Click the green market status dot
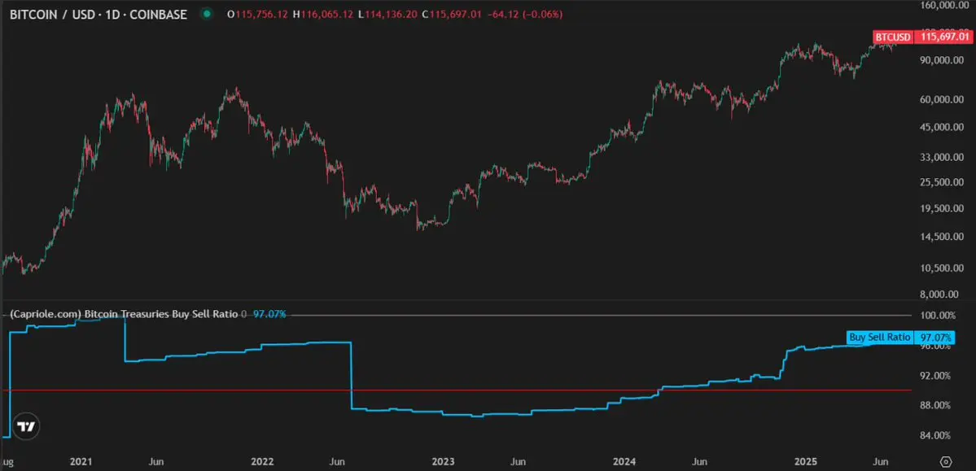Screen dimensions: 976x471 tap(207, 15)
